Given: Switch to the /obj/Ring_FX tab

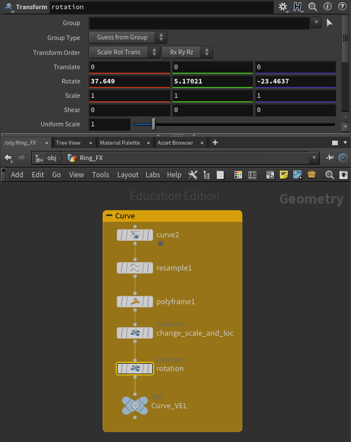Looking at the screenshot, I should (x=19, y=143).
